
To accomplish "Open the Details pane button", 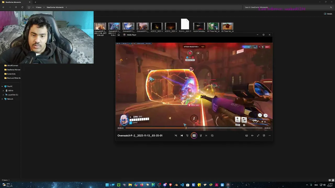I will click(x=328, y=14).
